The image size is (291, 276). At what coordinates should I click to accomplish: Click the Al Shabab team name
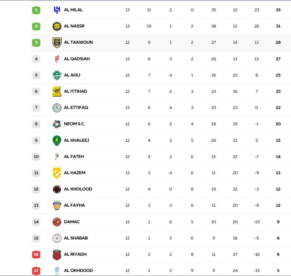click(x=76, y=238)
